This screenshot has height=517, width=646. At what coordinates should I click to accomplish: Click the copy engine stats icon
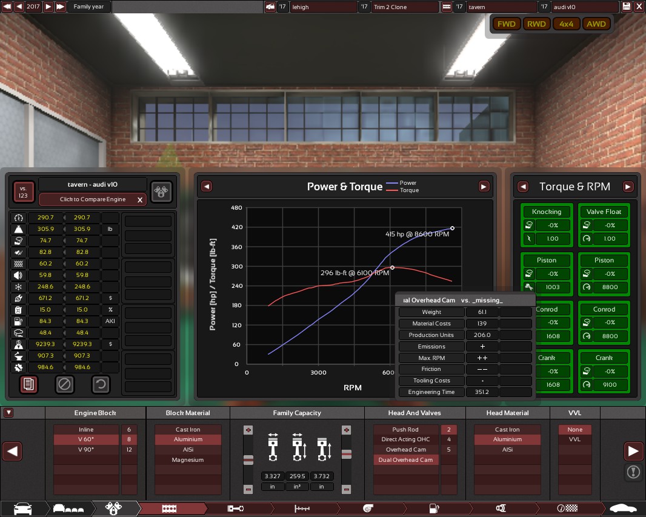tap(28, 384)
